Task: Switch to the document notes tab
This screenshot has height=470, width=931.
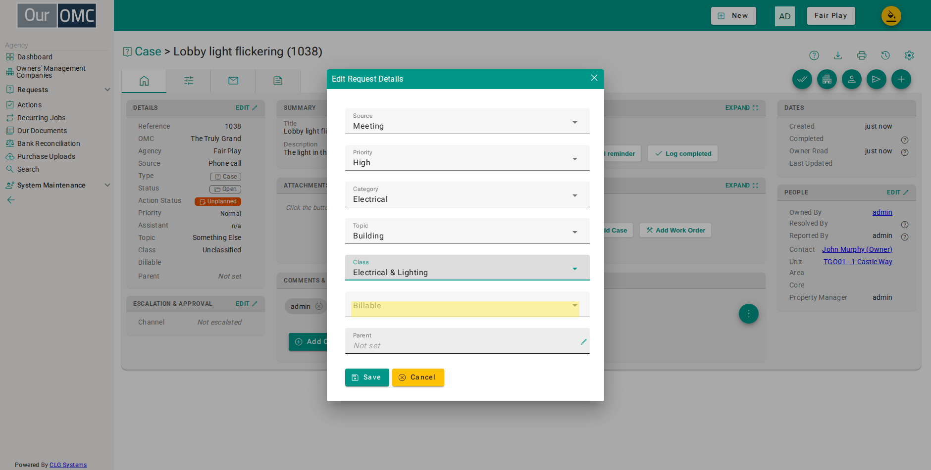Action: point(278,81)
